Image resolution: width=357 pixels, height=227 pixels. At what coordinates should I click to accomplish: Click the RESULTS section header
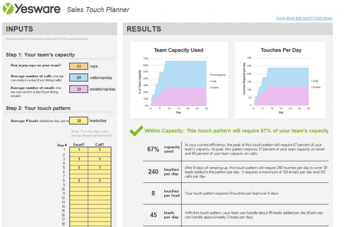point(144,29)
